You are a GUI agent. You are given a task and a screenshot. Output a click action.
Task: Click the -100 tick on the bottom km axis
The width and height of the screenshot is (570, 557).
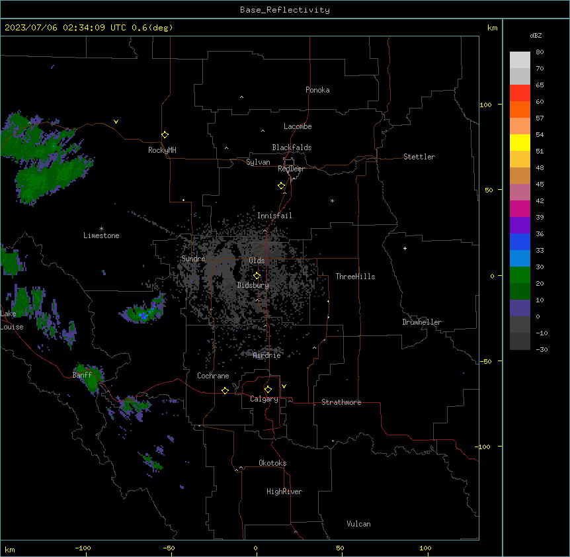point(83,548)
